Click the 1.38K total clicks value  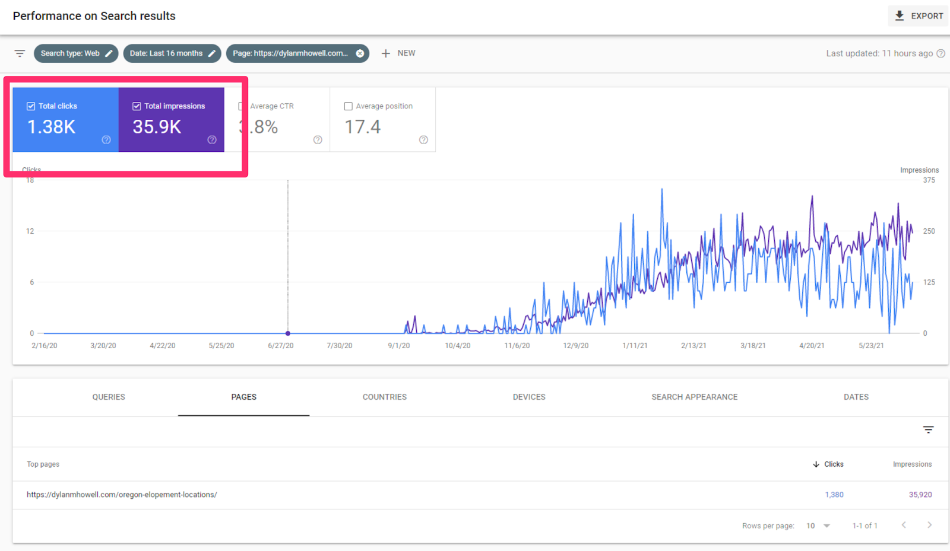pyautogui.click(x=52, y=127)
